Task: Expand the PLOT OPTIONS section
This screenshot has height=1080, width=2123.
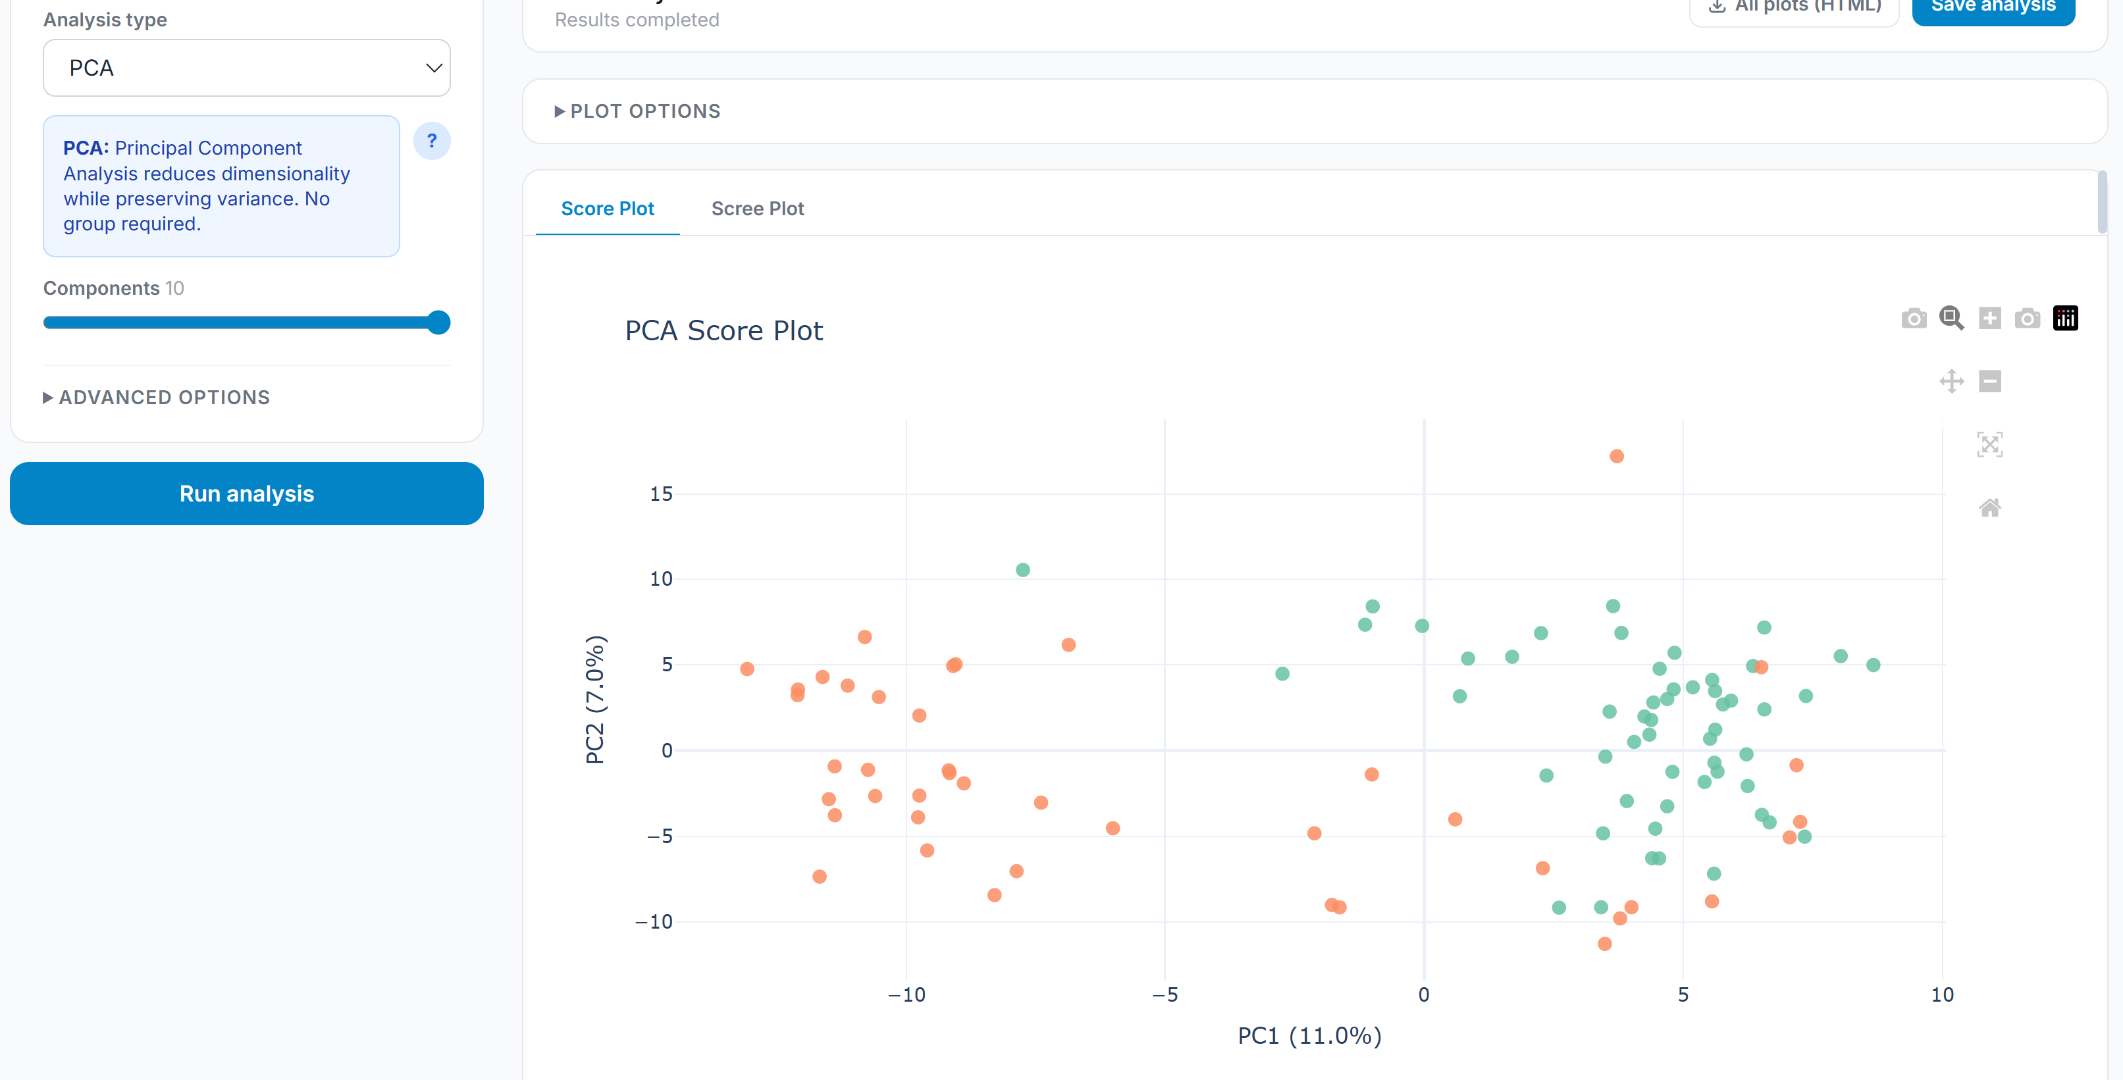Action: 637,111
